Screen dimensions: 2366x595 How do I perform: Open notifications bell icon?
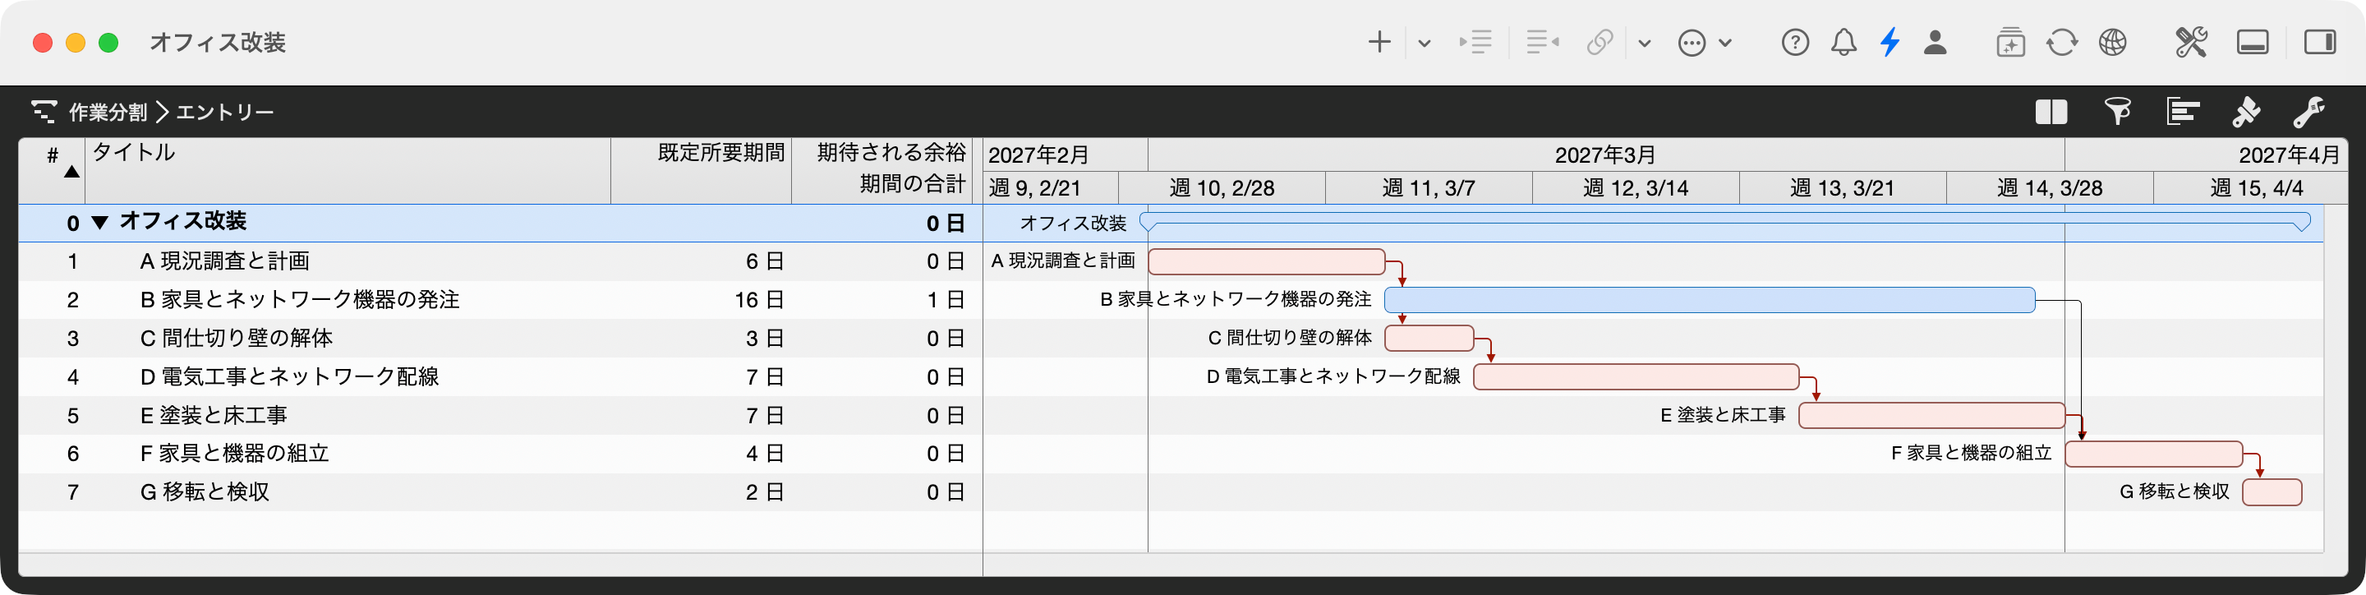pyautogui.click(x=1844, y=42)
